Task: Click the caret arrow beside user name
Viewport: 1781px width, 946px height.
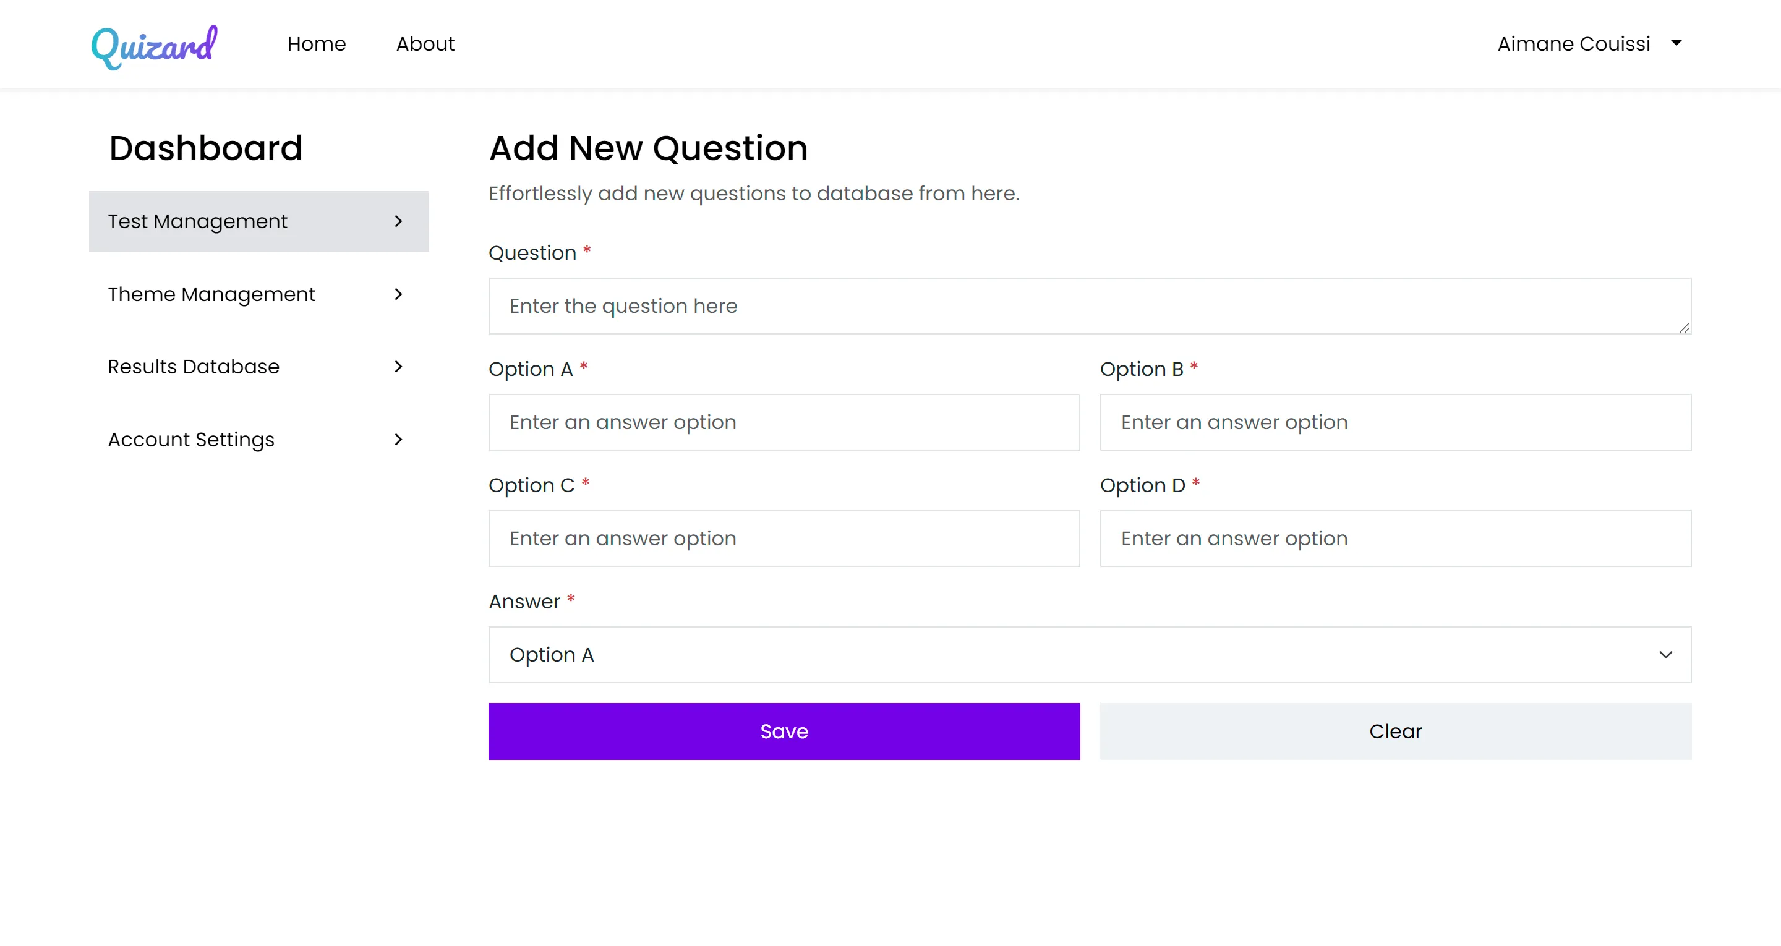Action: click(x=1676, y=43)
